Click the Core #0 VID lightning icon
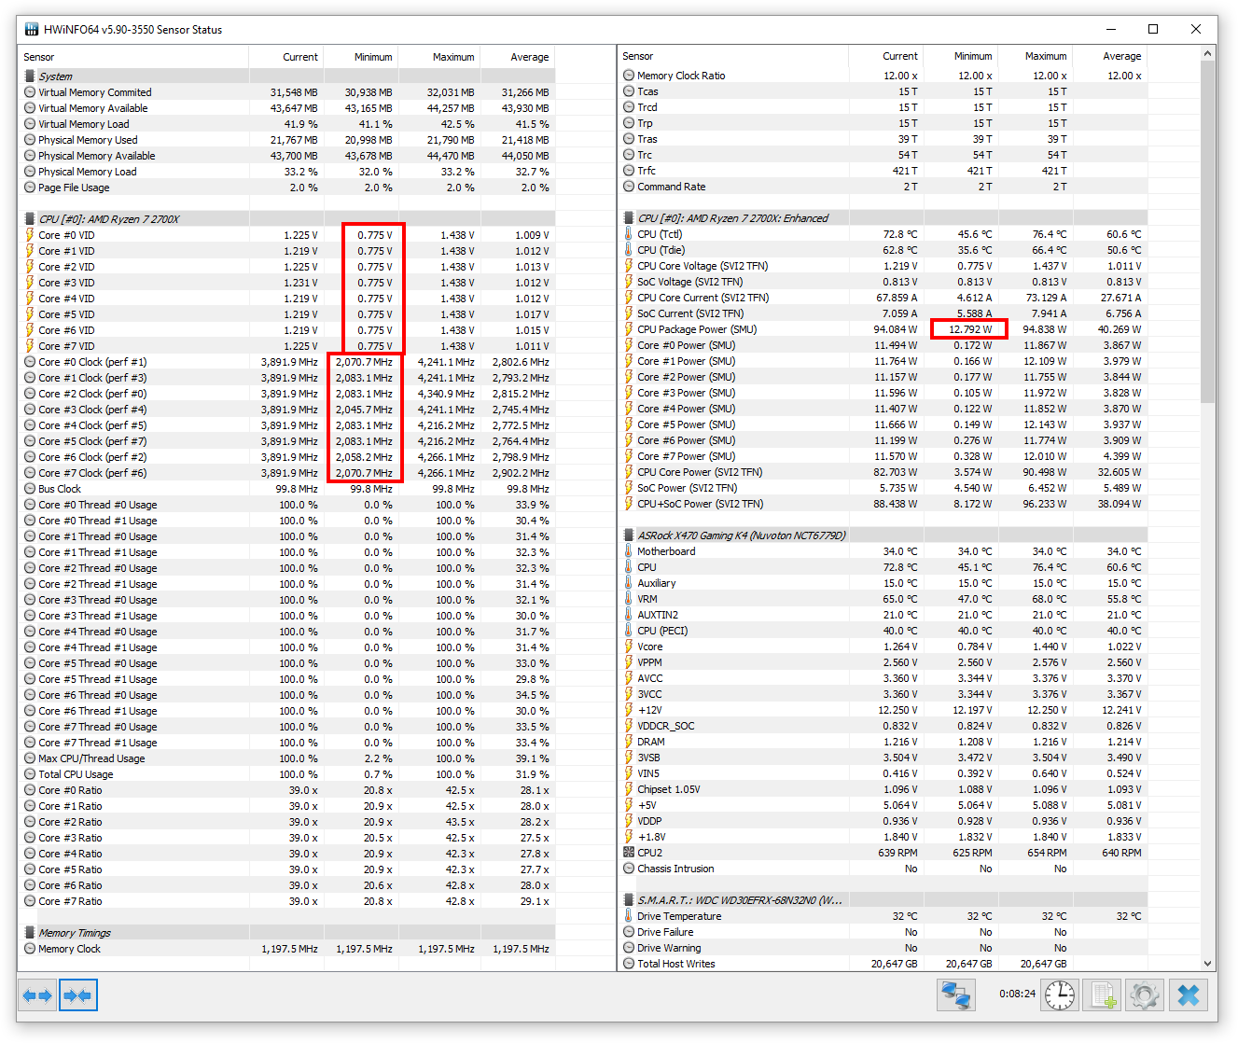This screenshot has width=1238, height=1043. tap(30, 235)
